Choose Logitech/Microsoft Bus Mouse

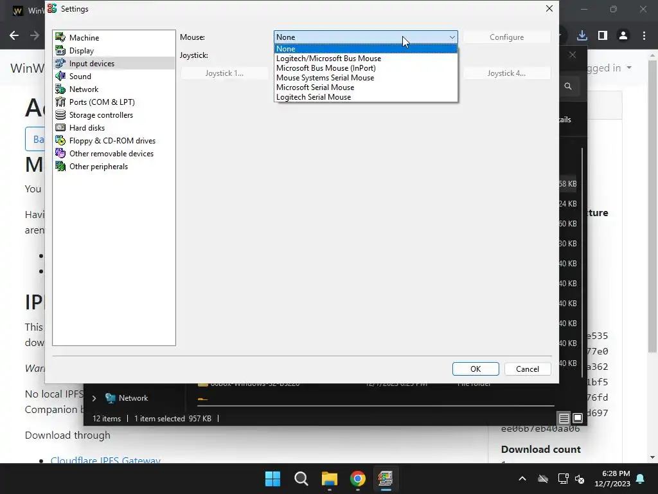tap(366, 59)
